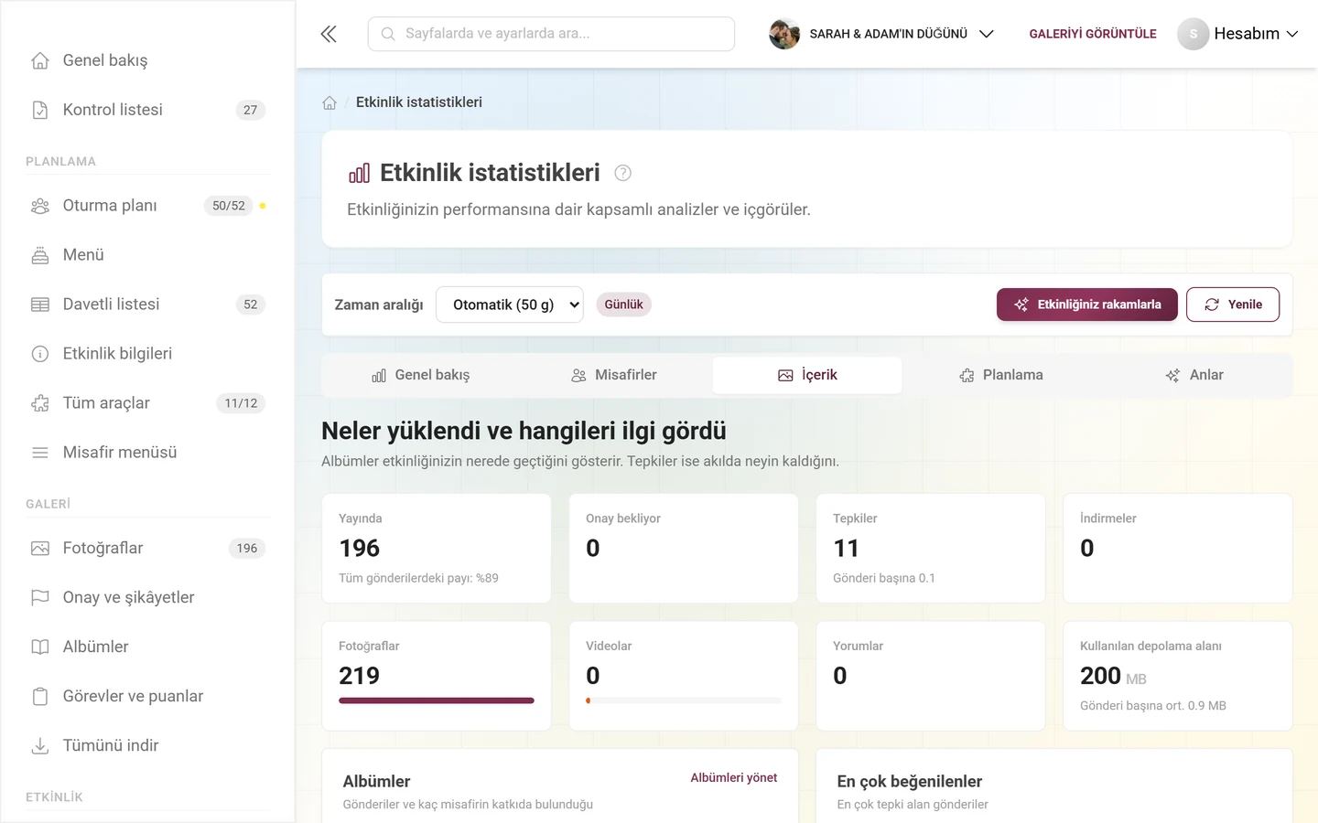Click the İndirmeler stat card

pyautogui.click(x=1178, y=549)
